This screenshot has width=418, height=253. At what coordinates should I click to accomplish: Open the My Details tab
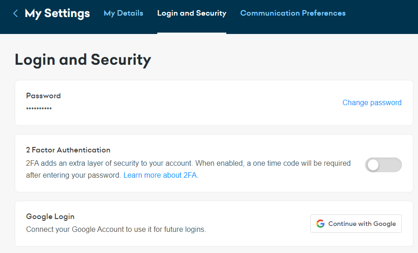coord(123,13)
